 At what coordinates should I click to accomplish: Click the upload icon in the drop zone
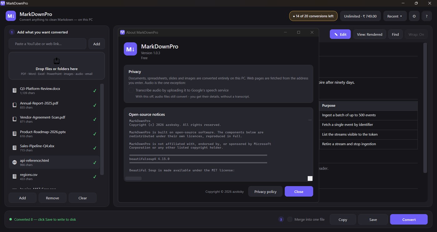coord(57,61)
